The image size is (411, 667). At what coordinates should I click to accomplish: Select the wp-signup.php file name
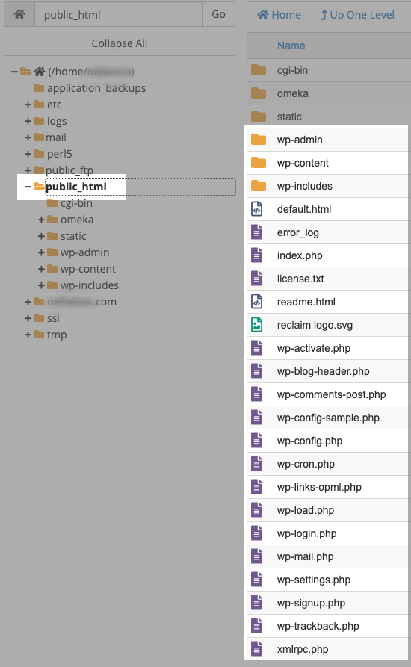pos(311,604)
